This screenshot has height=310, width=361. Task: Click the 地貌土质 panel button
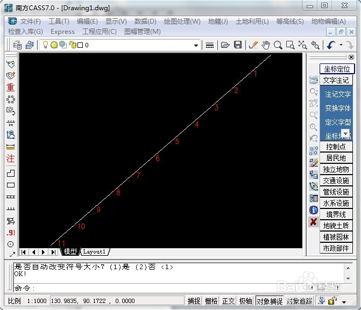(336, 226)
